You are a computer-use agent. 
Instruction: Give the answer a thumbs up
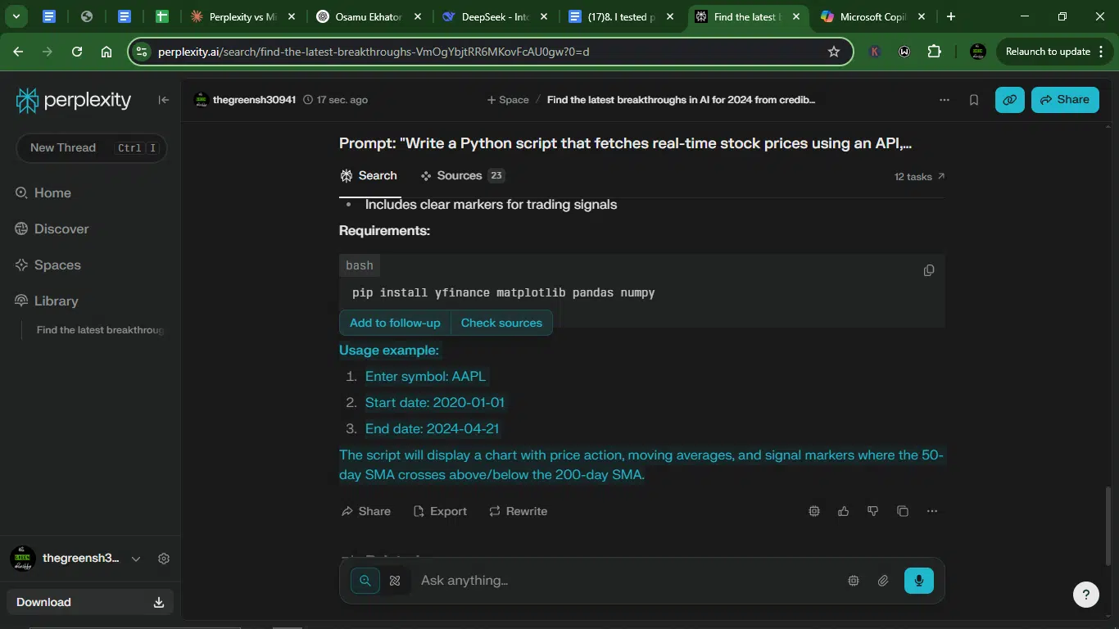click(844, 511)
